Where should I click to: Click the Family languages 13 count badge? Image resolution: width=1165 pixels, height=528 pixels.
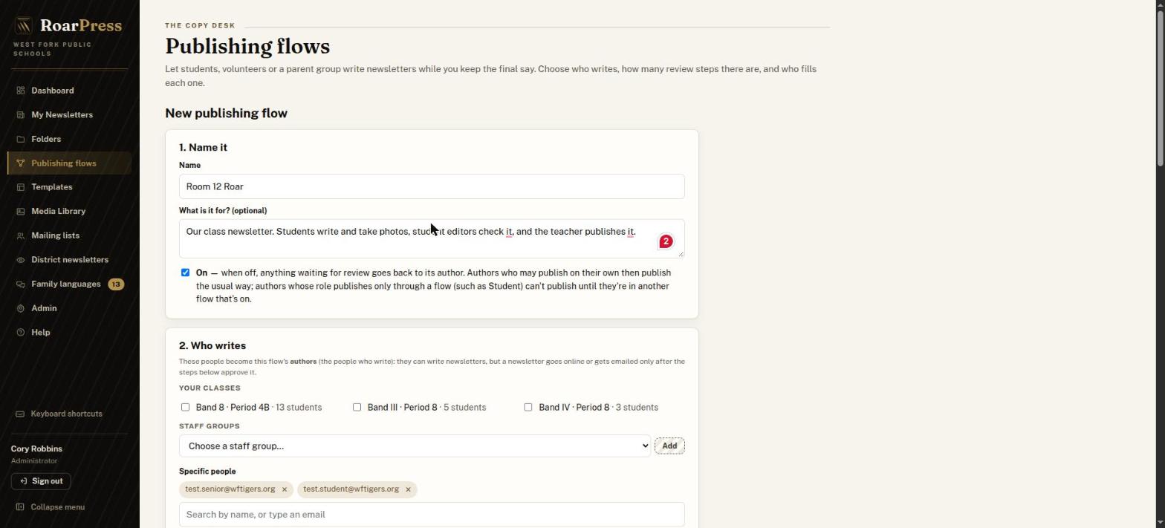pyautogui.click(x=116, y=284)
